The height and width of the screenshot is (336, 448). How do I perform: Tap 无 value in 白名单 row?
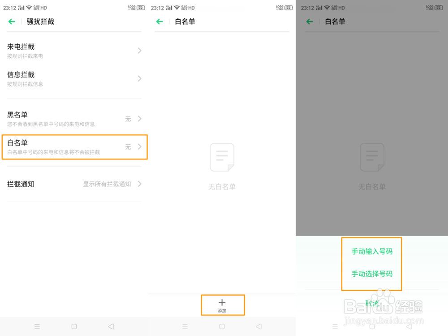(x=128, y=147)
